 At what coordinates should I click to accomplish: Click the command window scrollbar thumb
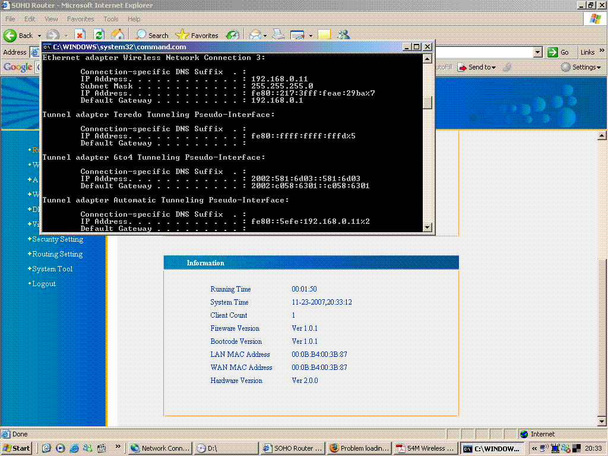(x=427, y=103)
